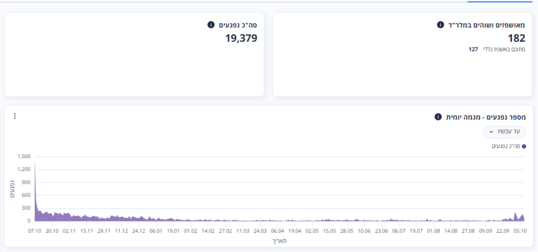The height and width of the screenshot is (252, 538).
Task: Click the 19.07 date label on chart axis
Action: pos(416,231)
